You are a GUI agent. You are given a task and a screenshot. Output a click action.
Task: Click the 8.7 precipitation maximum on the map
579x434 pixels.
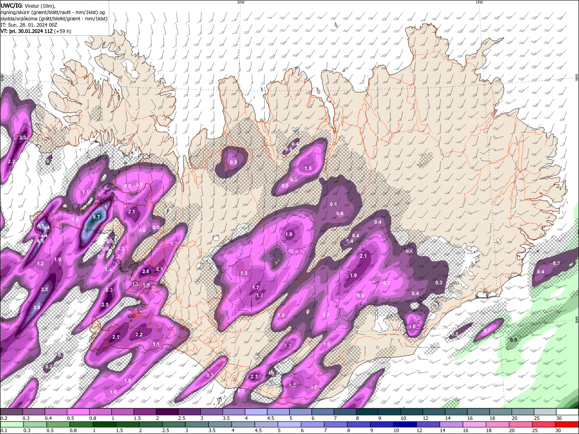point(96,217)
